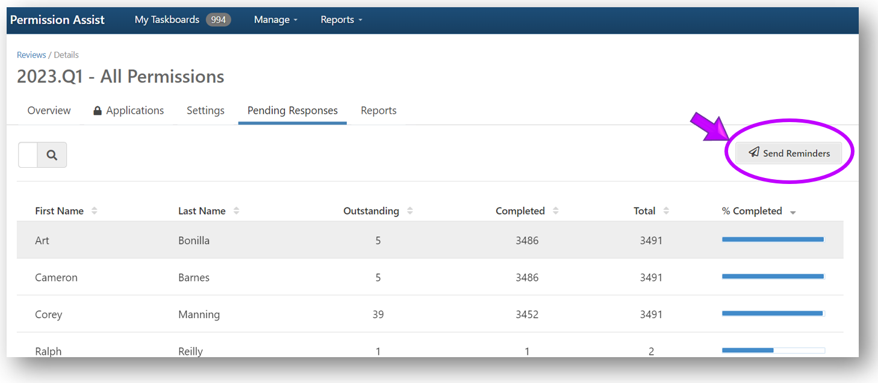The width and height of the screenshot is (878, 383).
Task: Click Art Bonilla's completion progress bar
Action: click(773, 240)
